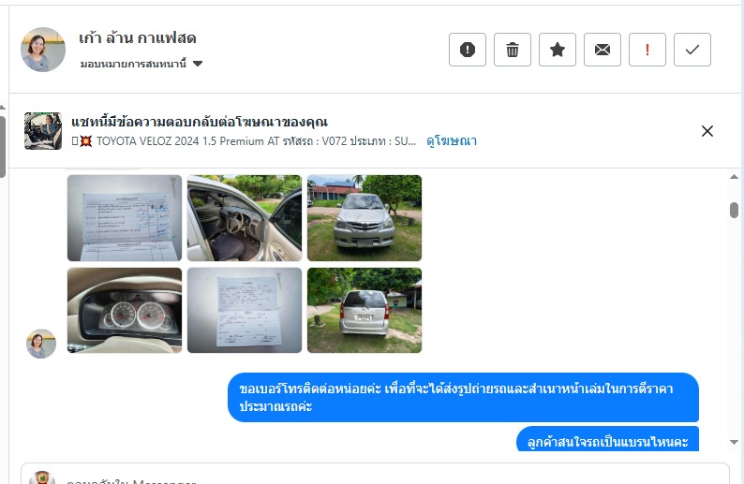Open the registration document photo at top left
Viewport: 744px width, 484px height.
125,218
